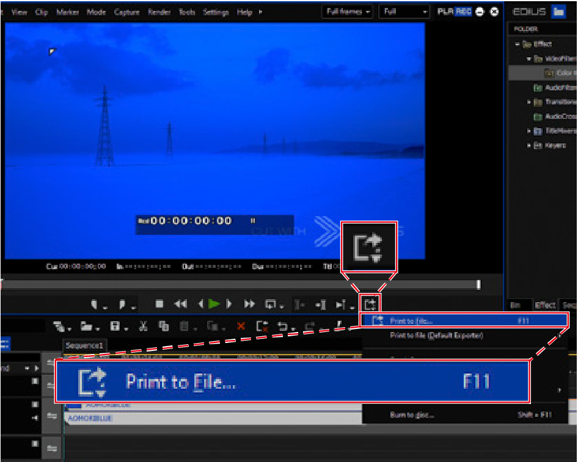578x462 pixels.
Task: Click the Export icon in the player controls
Action: (370, 303)
